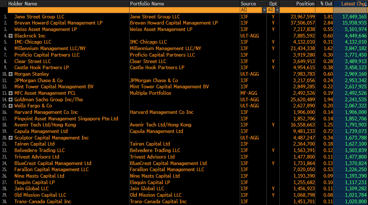Expand Goldman Sachs Group Inc/The row
Viewport: 368px width, 205px height.
coord(10,99)
